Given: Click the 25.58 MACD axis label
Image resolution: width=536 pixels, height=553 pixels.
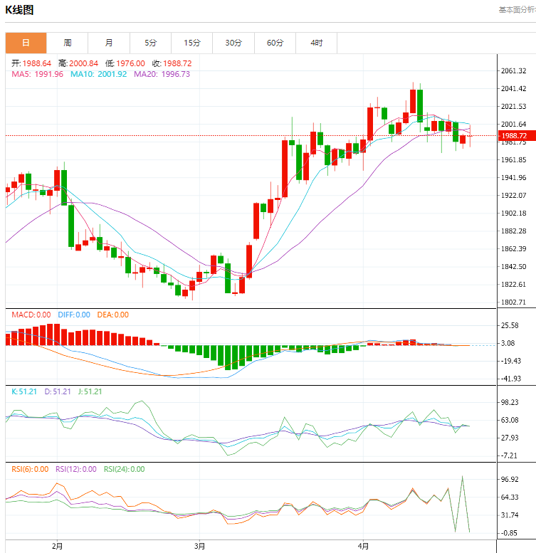Looking at the screenshot, I should click(x=510, y=325).
